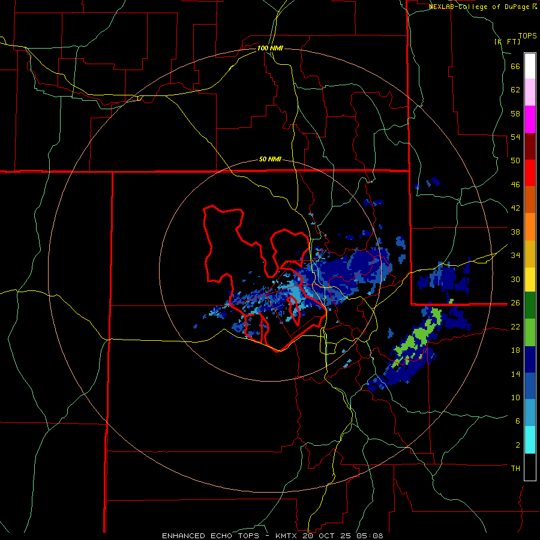
Task: Click the "30" legend value
Action: pyautogui.click(x=515, y=279)
